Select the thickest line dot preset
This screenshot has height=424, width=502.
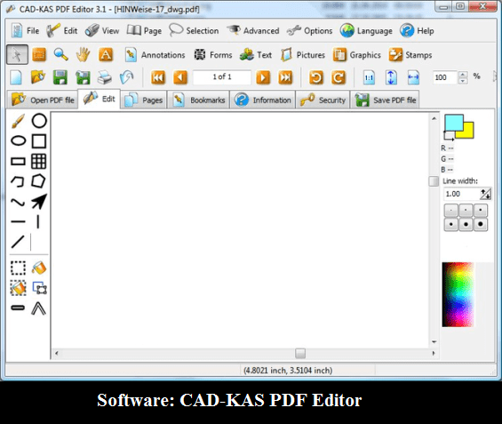[480, 224]
